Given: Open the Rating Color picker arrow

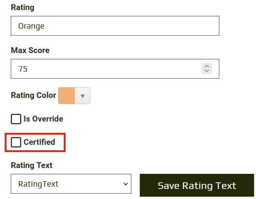Looking at the screenshot, I should 82,96.
